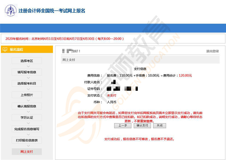
Task: Click the monitor icon beside 报名流程
Action: click(x=5, y=50)
